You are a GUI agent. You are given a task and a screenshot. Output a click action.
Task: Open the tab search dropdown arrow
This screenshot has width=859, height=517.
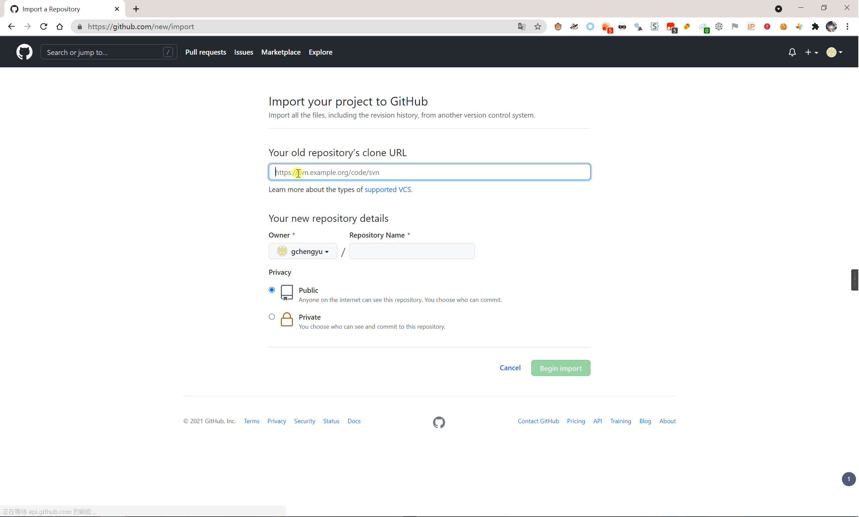(778, 9)
